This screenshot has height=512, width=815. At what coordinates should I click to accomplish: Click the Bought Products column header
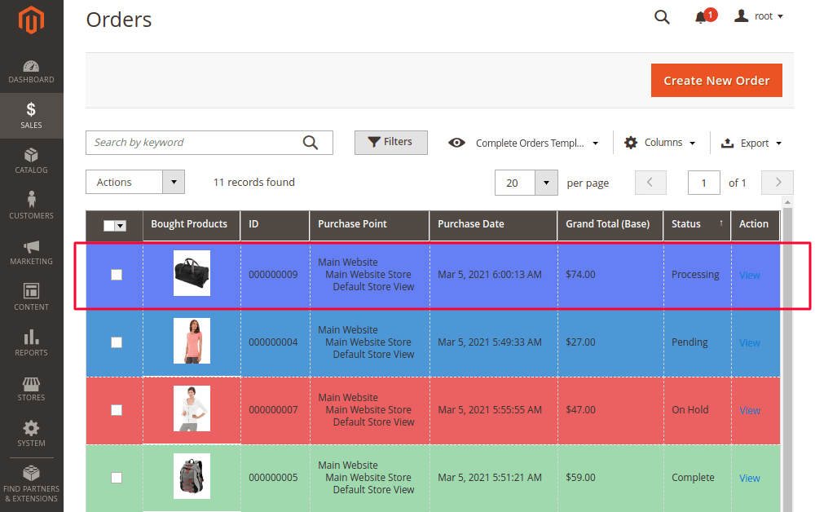[x=192, y=225]
